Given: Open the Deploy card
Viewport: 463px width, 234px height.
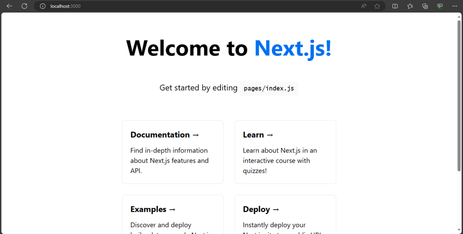Looking at the screenshot, I should pyautogui.click(x=286, y=214).
